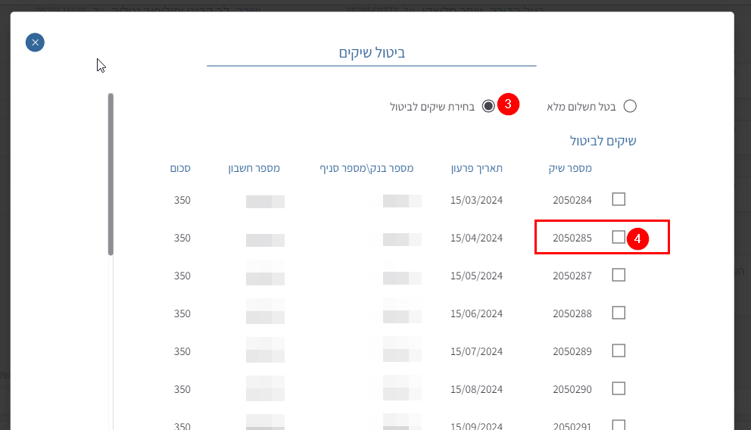Select the בטל תשלום מלא radio option
Viewport: 751px width, 430px height.
pos(629,106)
